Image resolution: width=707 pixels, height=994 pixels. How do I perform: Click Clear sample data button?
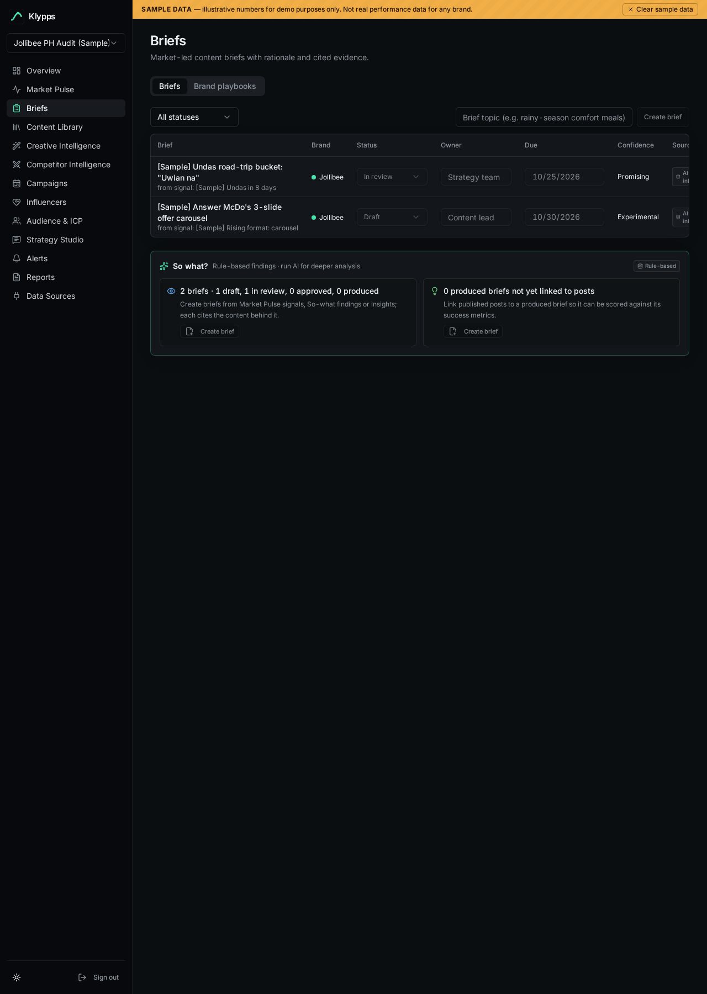660,9
